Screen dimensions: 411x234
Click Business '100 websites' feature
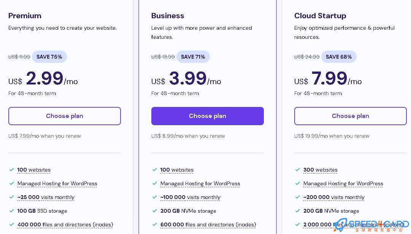[177, 170]
